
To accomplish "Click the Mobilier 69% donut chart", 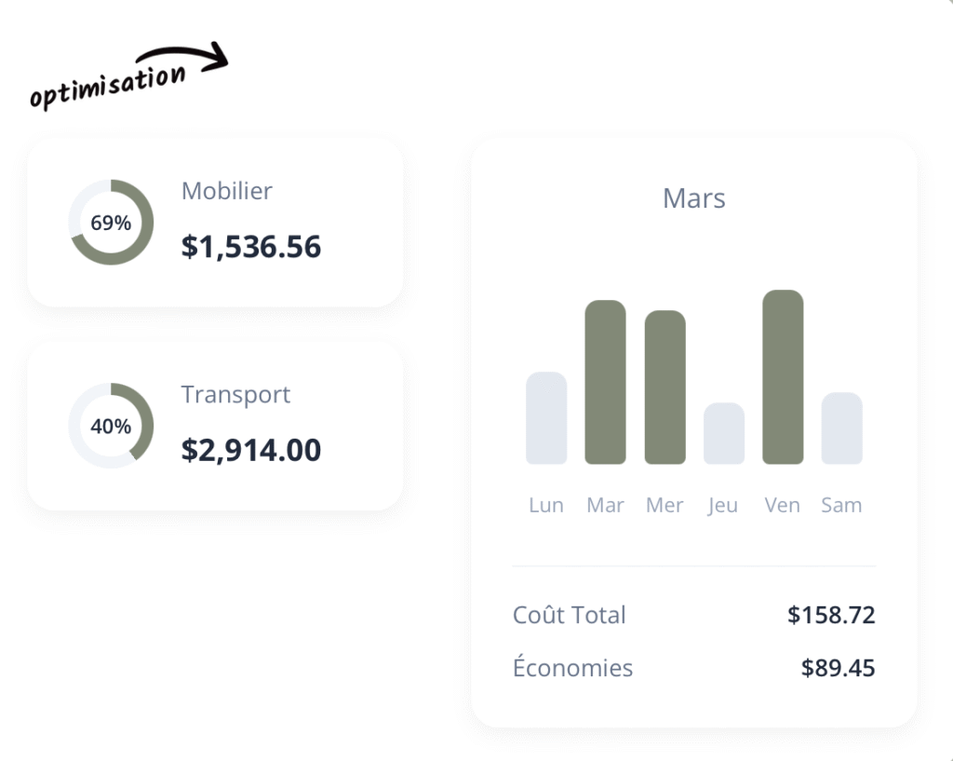I will click(111, 223).
